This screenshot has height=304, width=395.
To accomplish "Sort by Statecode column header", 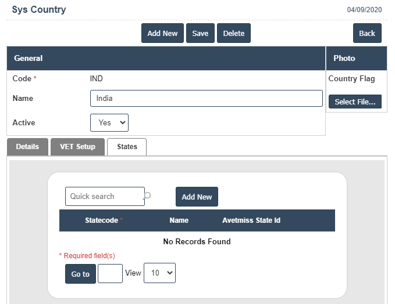I will pos(102,220).
